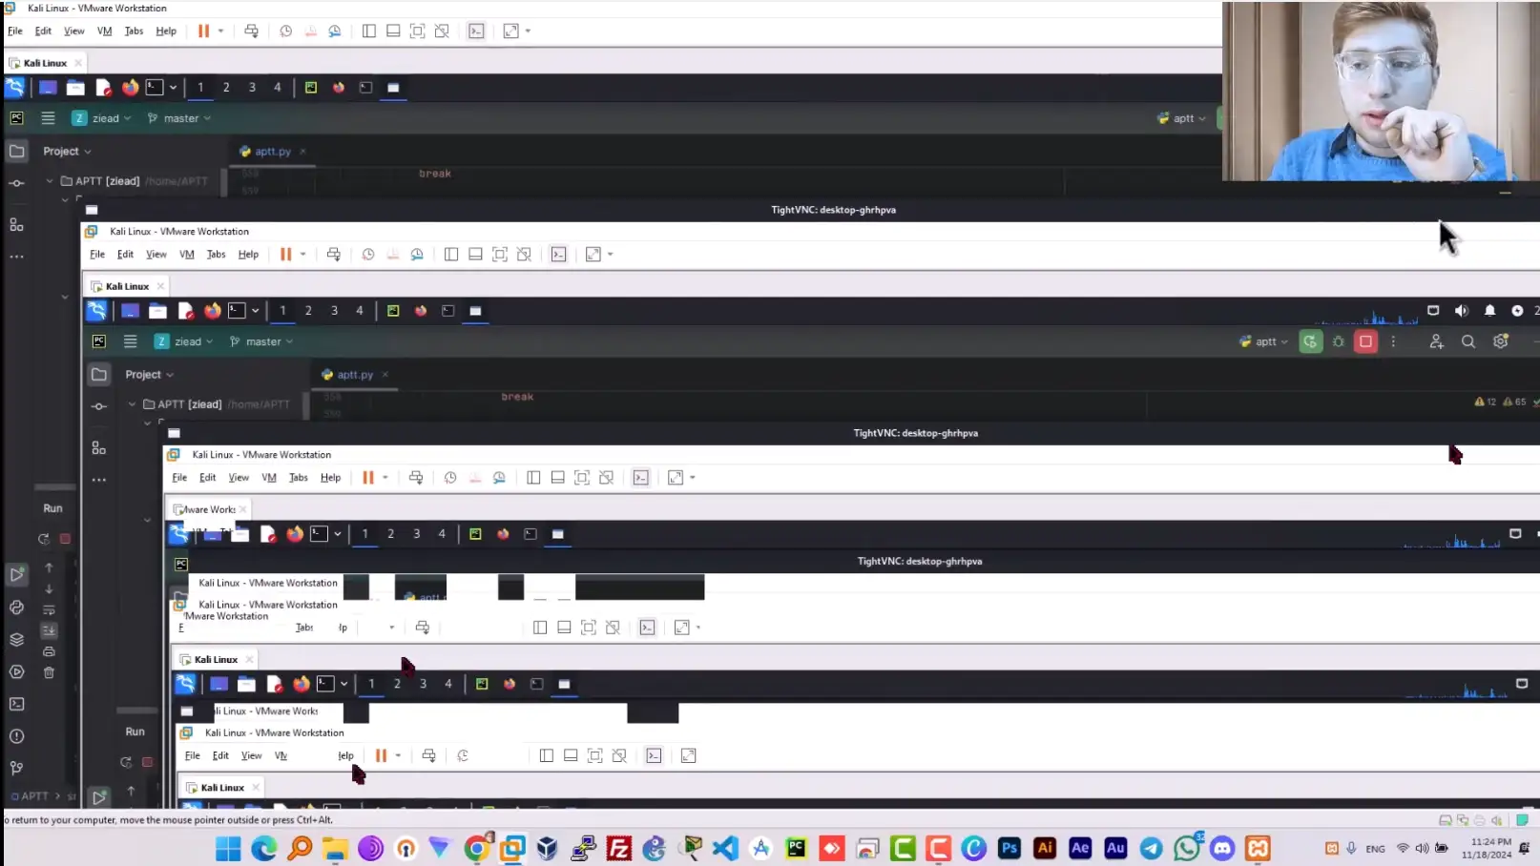Open PyCharm search with the magnifier icon

[1467, 340]
